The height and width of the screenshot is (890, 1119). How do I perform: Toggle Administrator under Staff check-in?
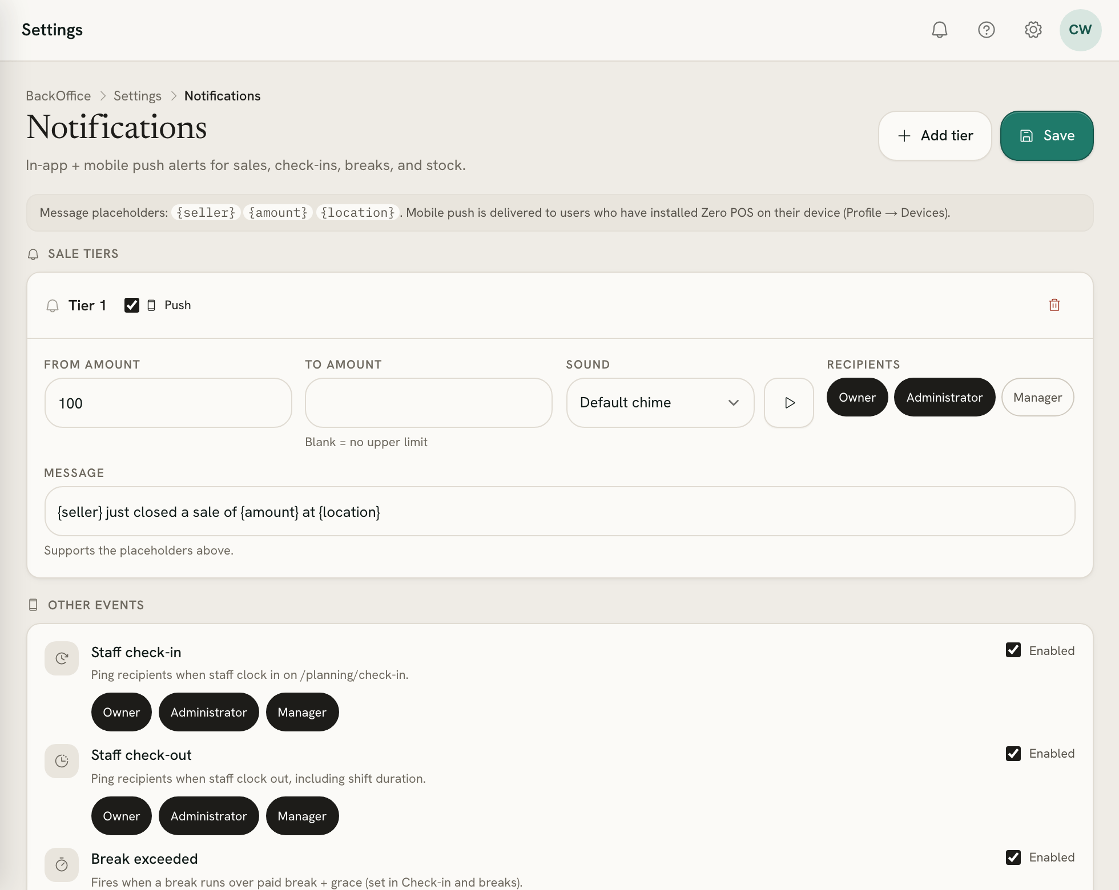[x=208, y=712]
